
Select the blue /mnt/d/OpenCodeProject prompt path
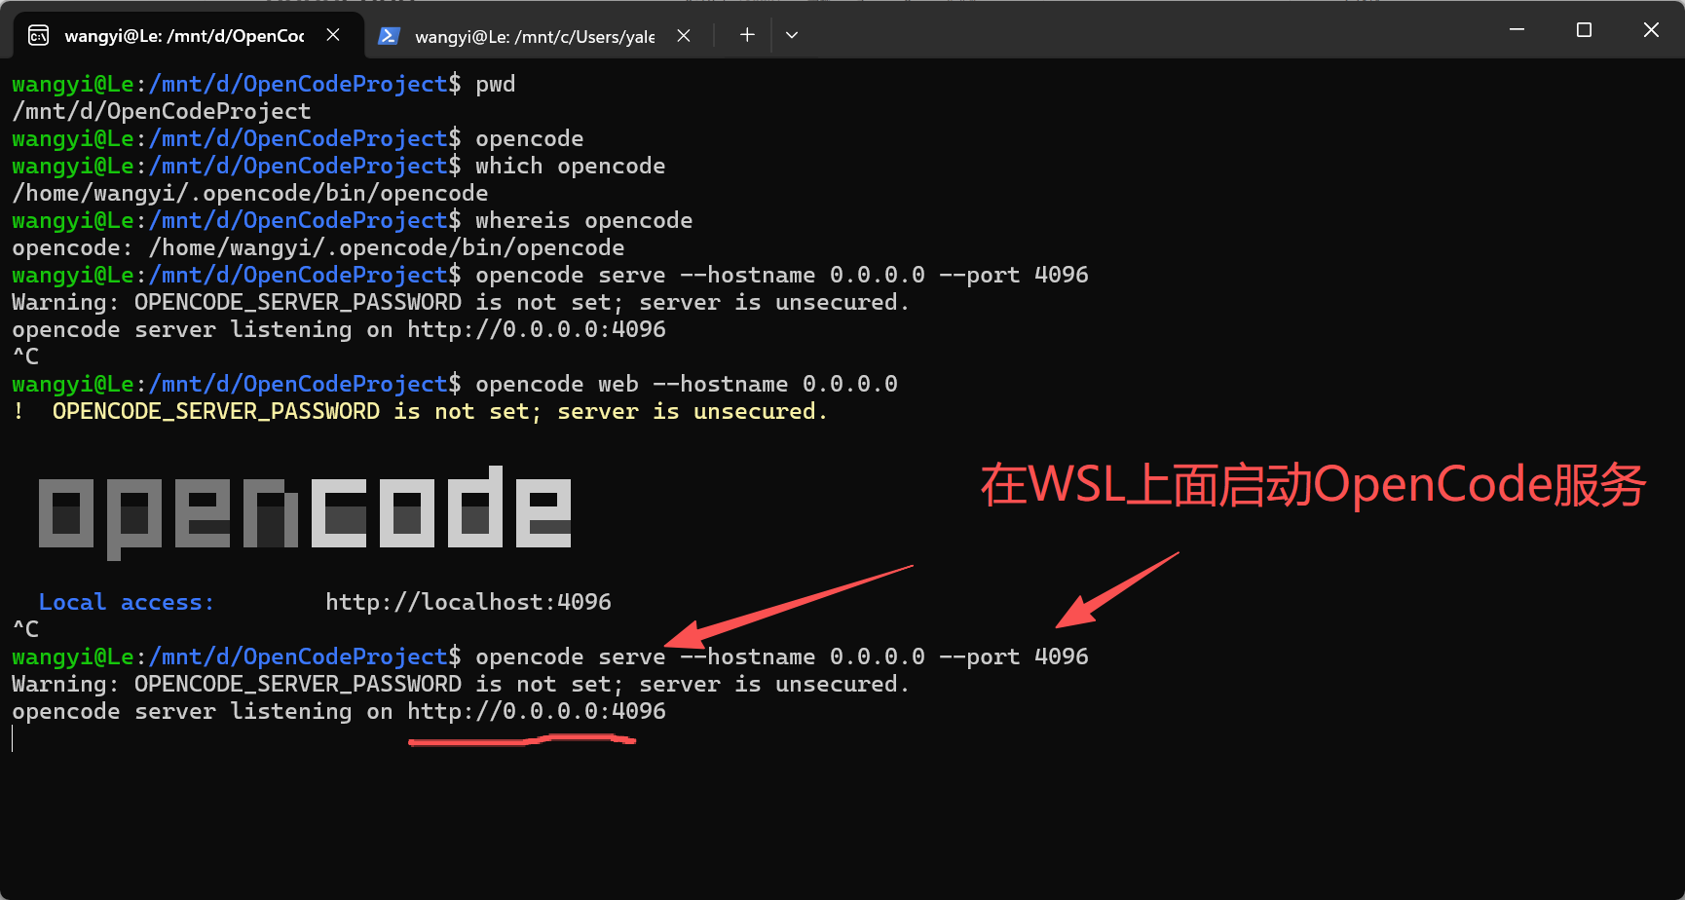299,656
